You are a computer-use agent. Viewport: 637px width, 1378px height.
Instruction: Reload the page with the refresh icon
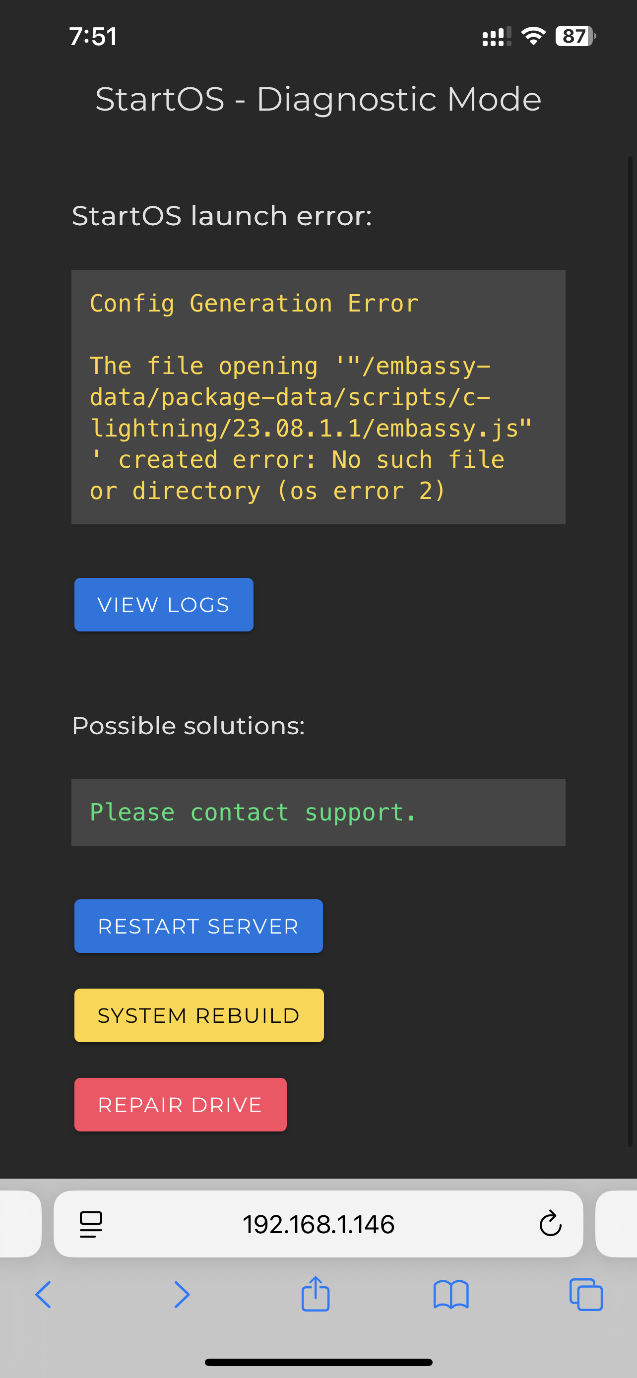click(550, 1224)
